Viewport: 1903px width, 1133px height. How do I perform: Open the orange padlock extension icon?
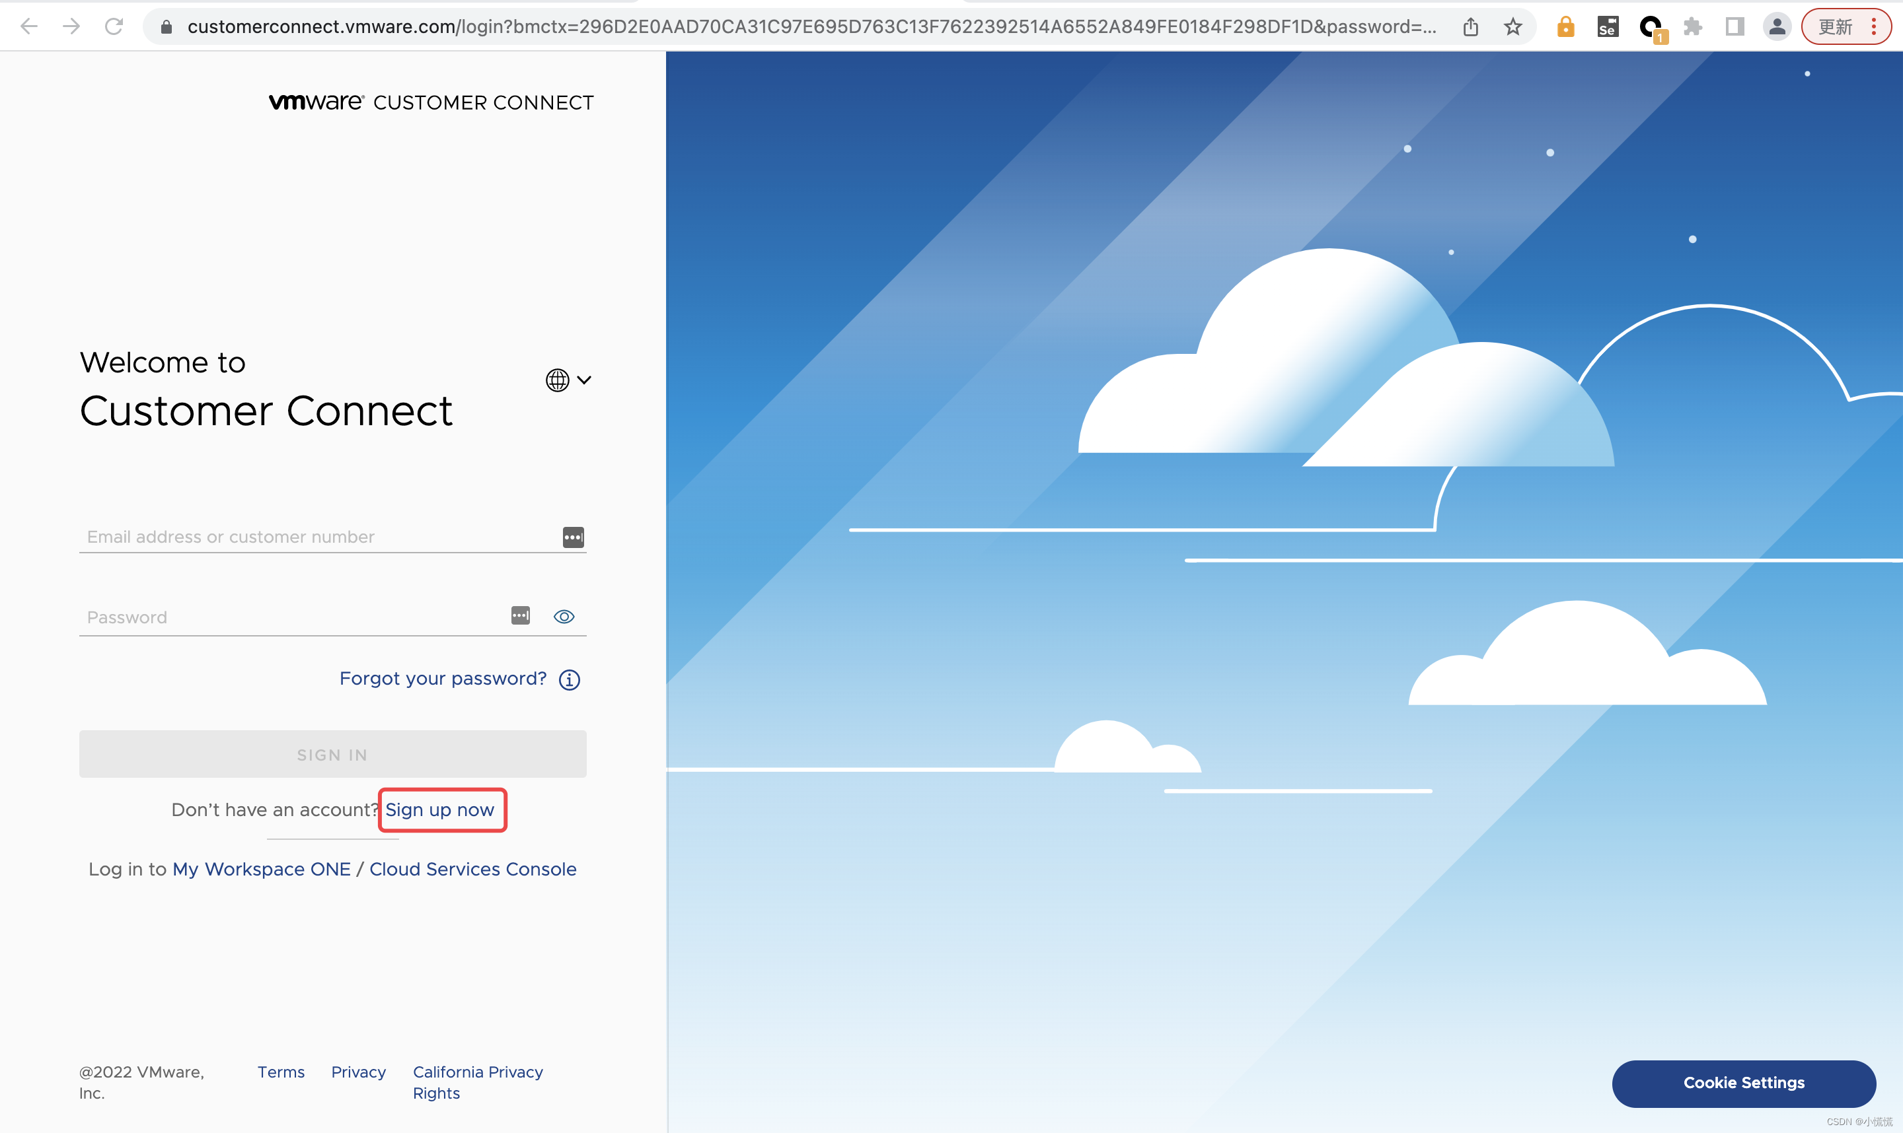1565,26
